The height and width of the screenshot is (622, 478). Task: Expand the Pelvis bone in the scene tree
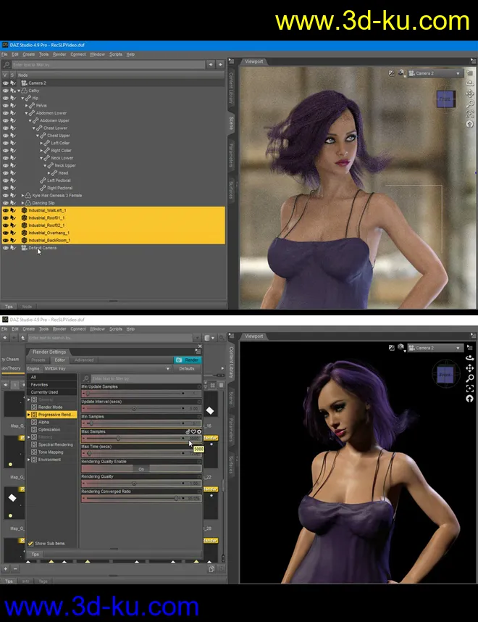27,106
